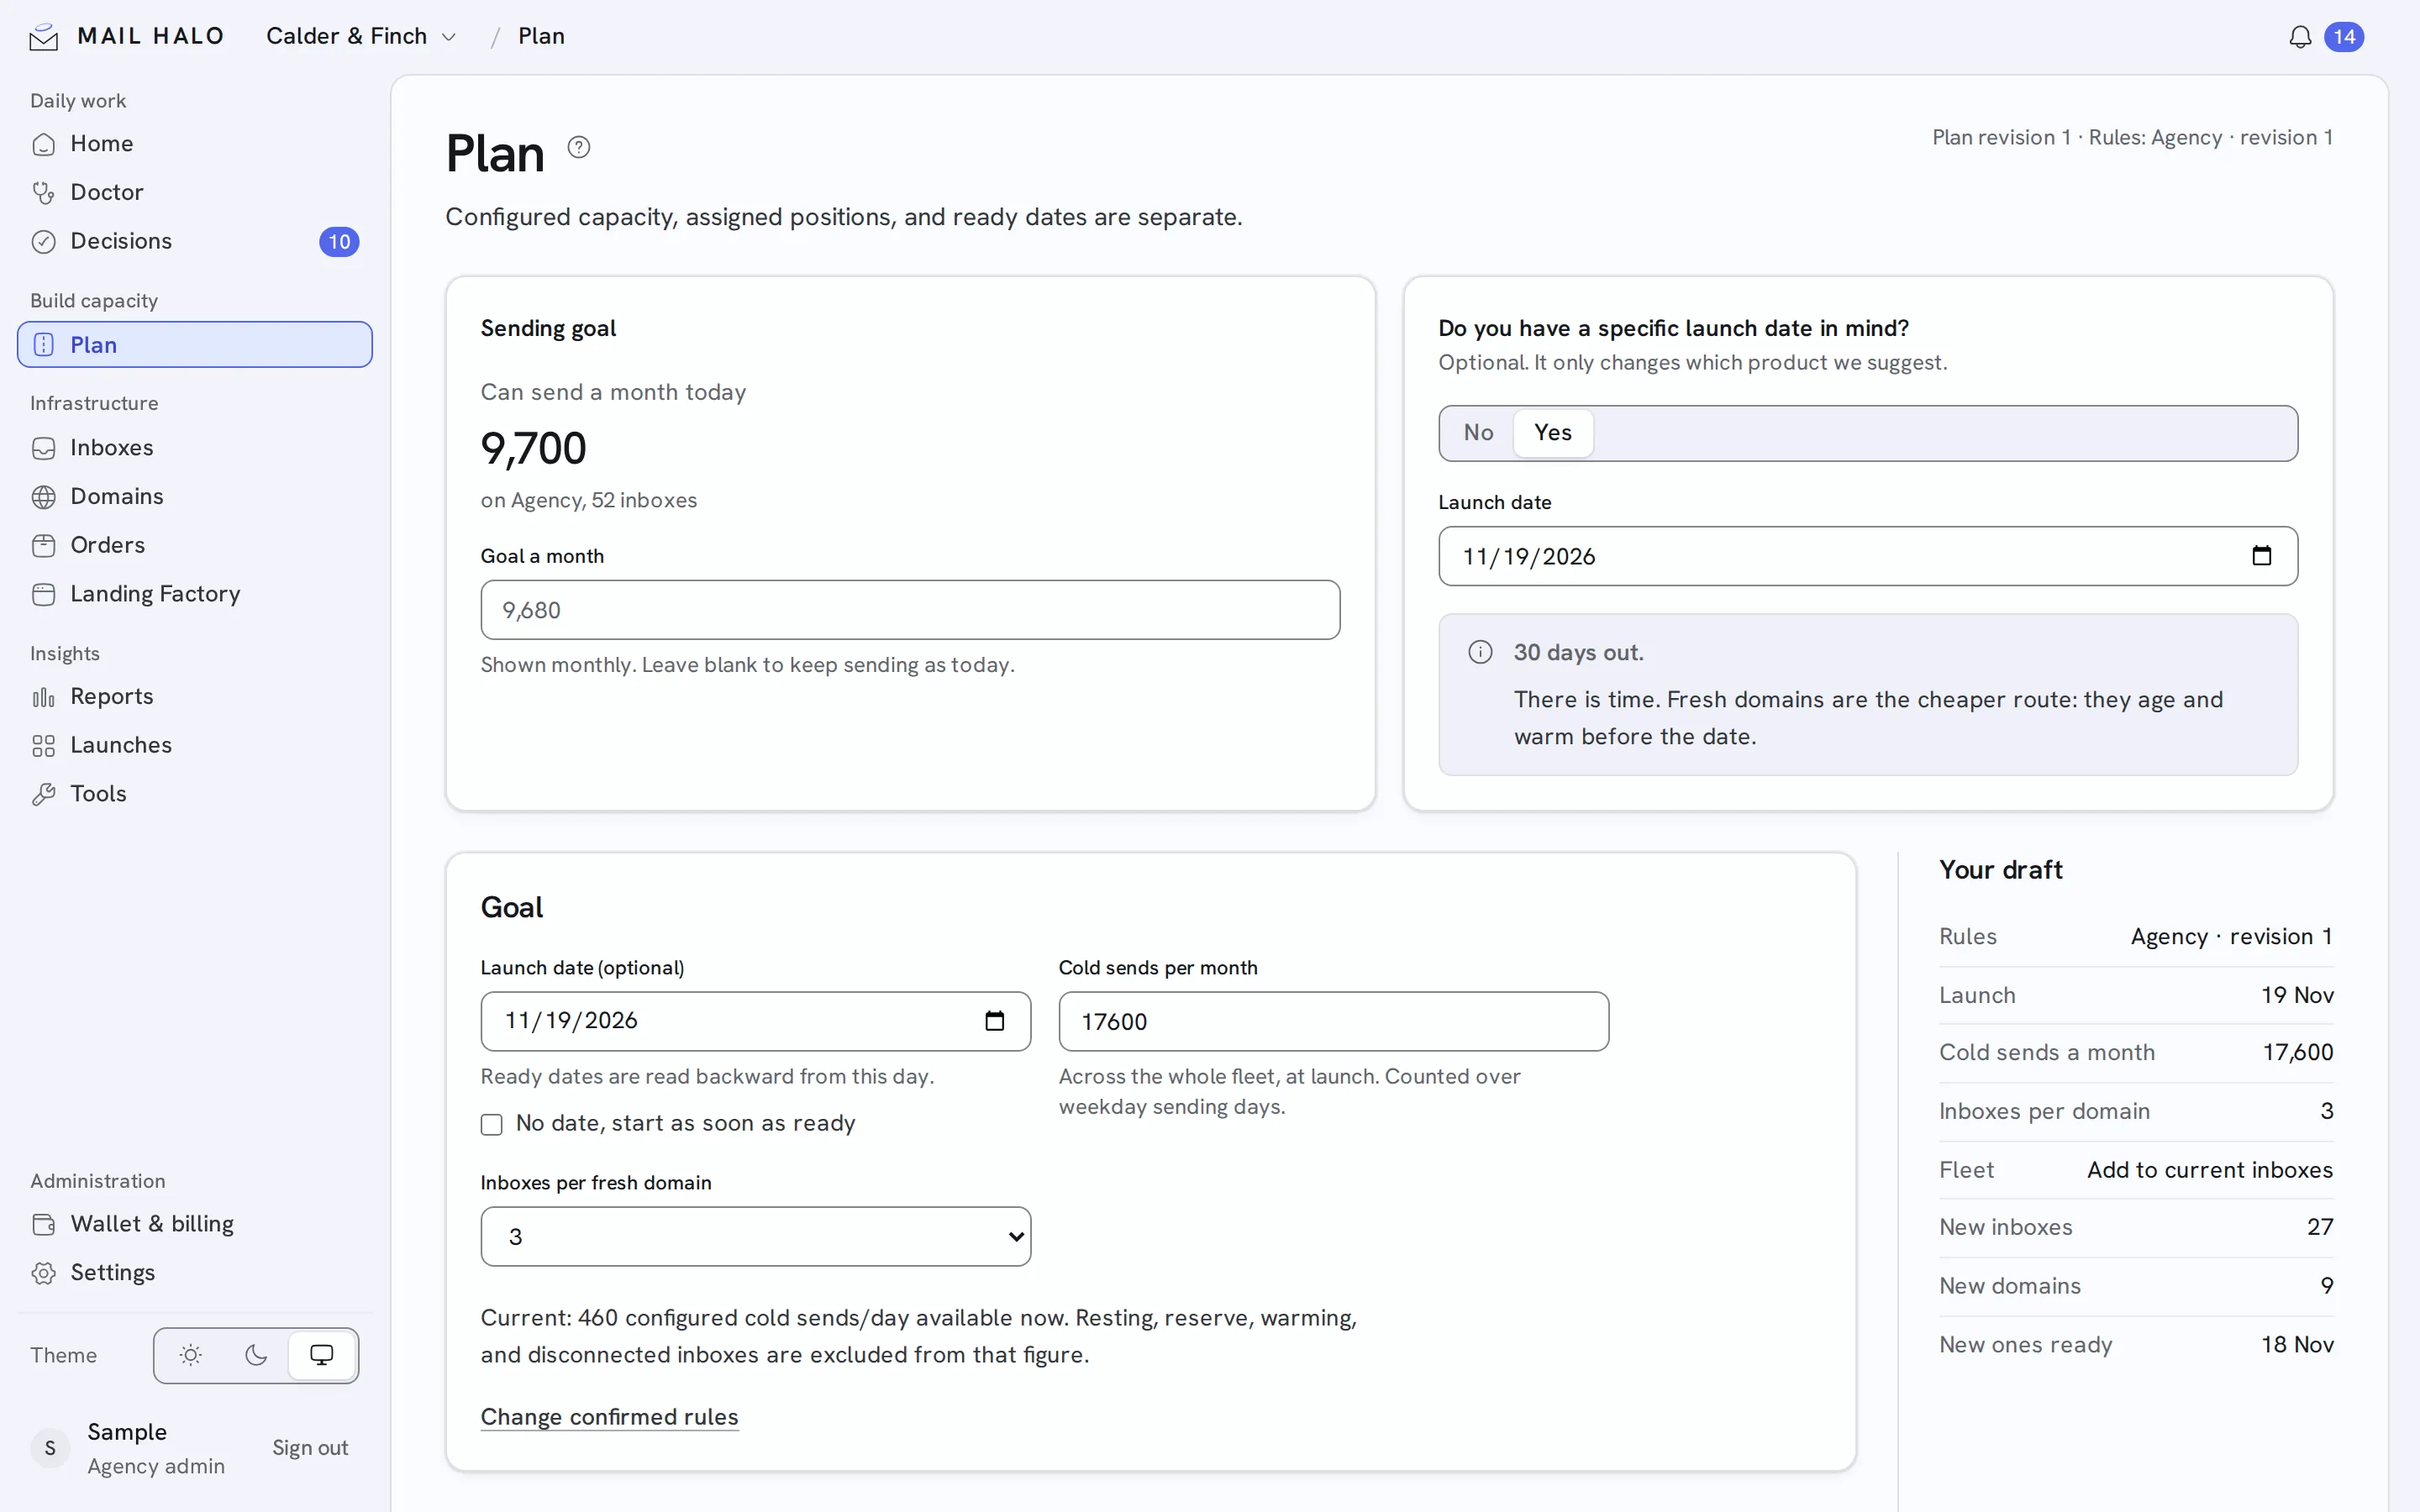Image resolution: width=2420 pixels, height=1512 pixels.
Task: Click the Sample user avatar
Action: [x=50, y=1448]
